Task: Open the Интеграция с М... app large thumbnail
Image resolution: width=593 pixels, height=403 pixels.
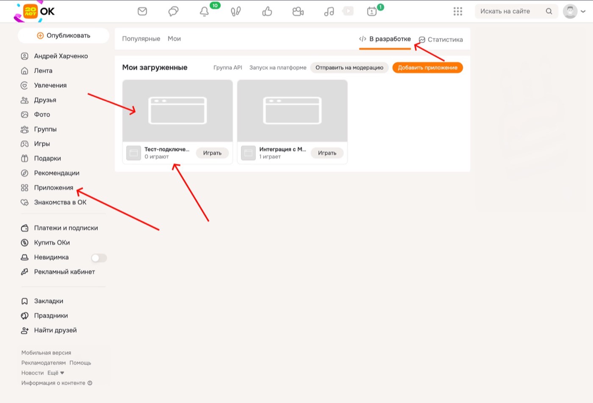Action: pyautogui.click(x=292, y=111)
